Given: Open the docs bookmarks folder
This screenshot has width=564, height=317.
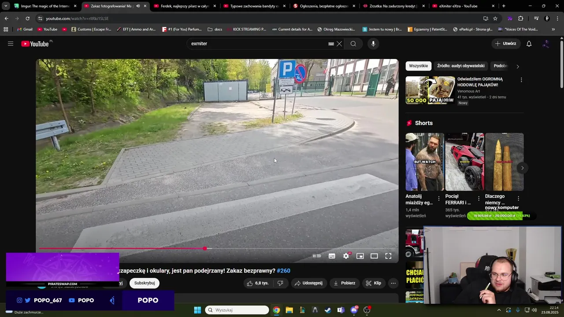Looking at the screenshot, I should coord(215,29).
